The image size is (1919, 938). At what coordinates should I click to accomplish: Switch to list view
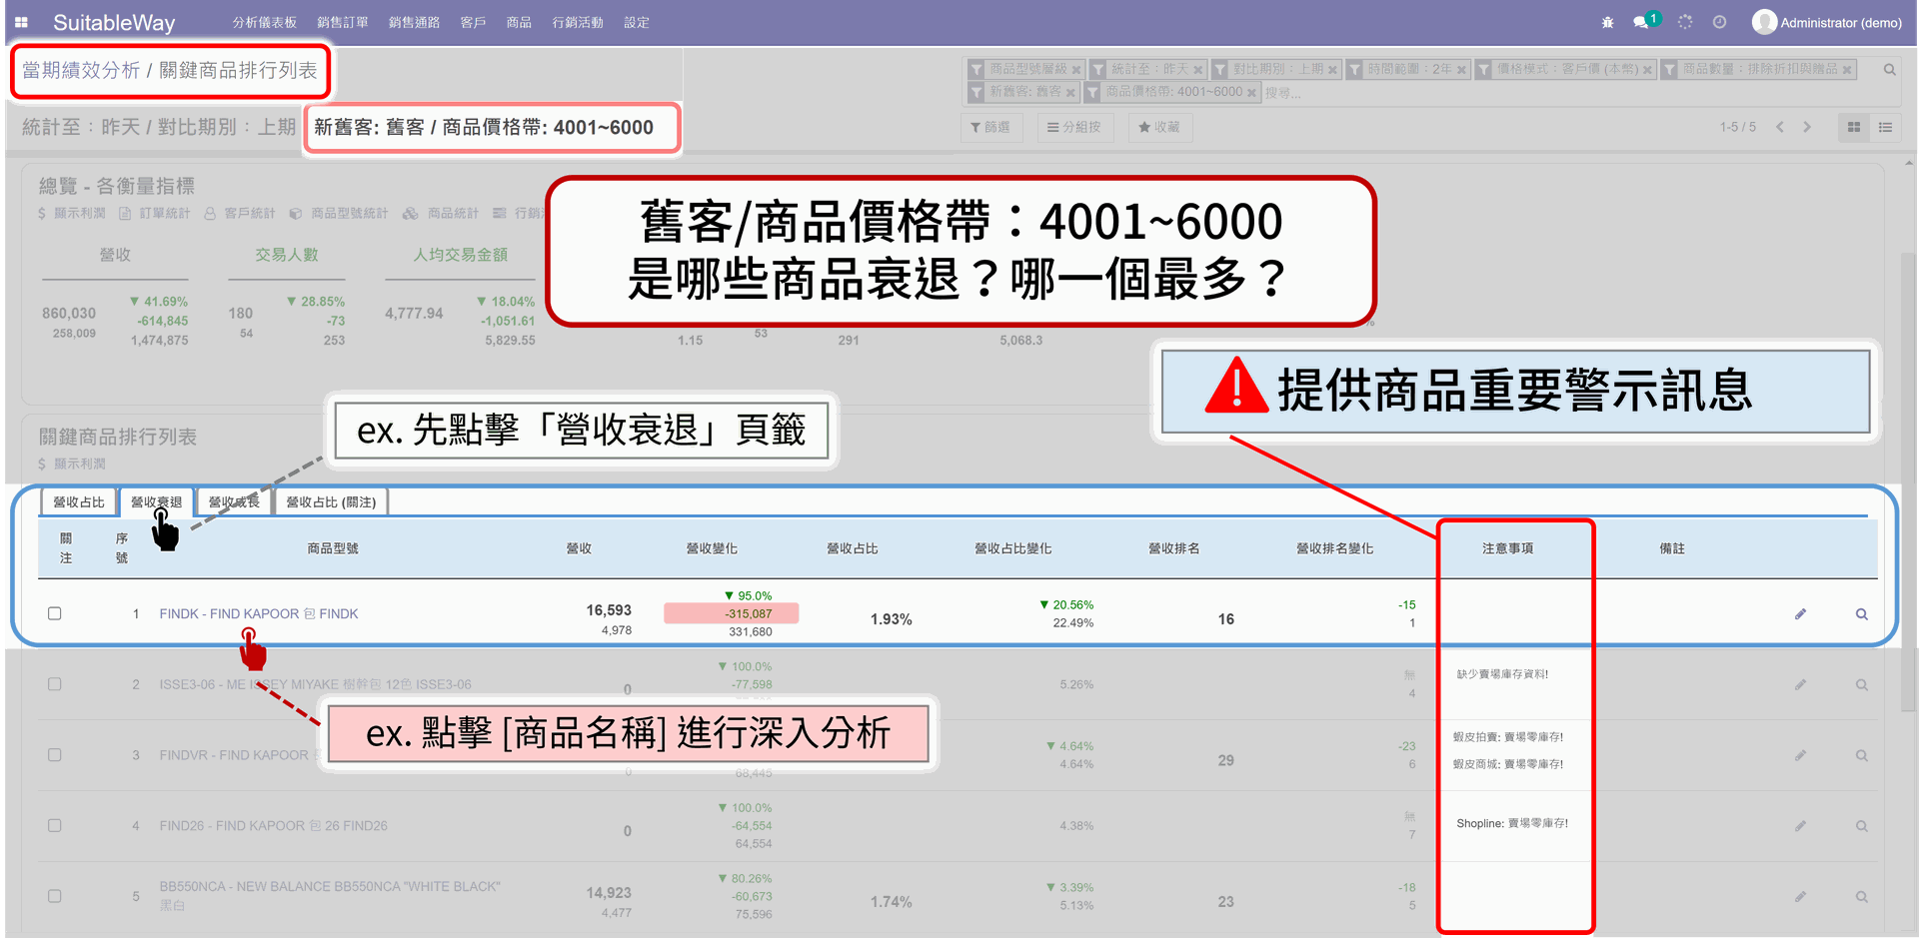click(x=1885, y=127)
